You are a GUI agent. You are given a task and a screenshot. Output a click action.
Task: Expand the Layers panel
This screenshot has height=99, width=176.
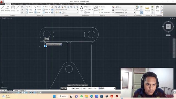(67, 15)
